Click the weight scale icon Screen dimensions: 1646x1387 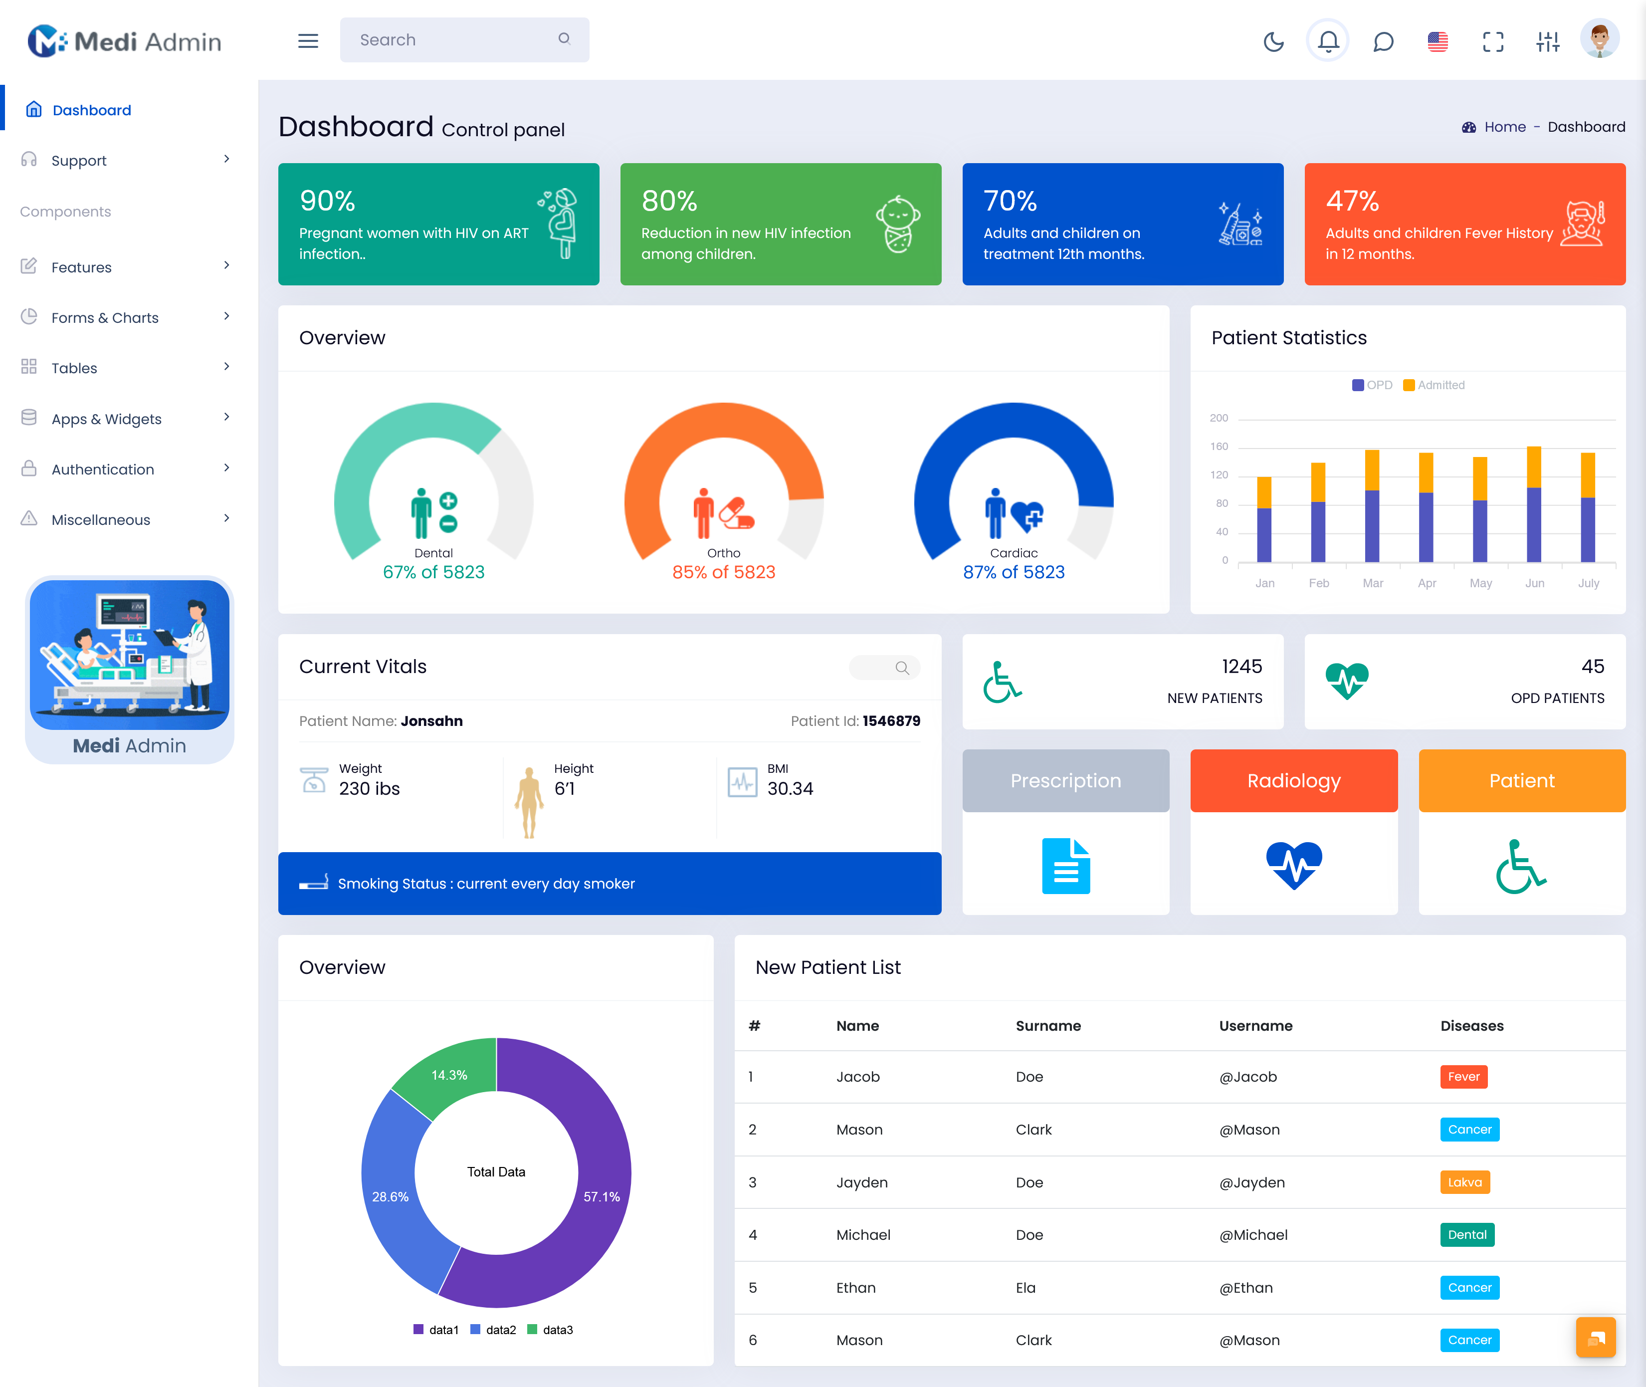point(314,780)
